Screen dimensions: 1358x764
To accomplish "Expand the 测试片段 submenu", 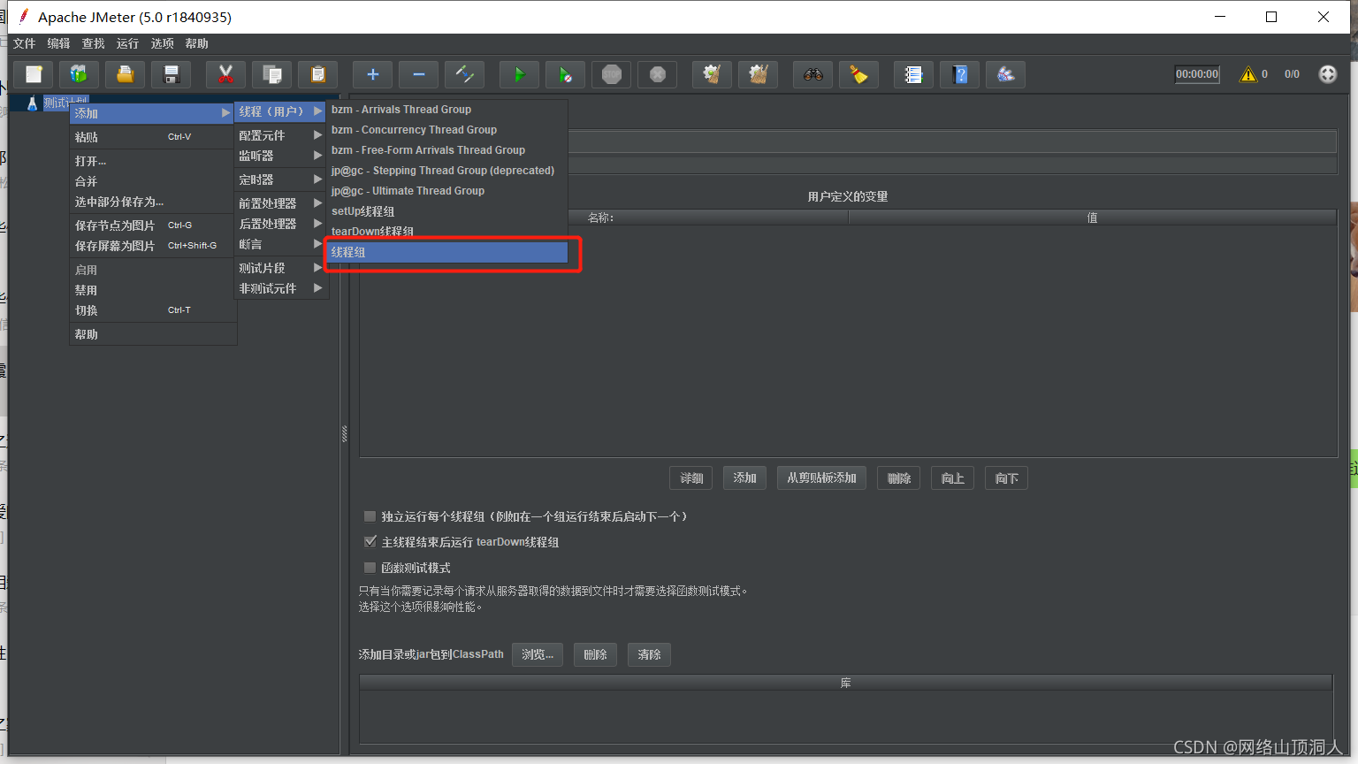I will click(281, 268).
